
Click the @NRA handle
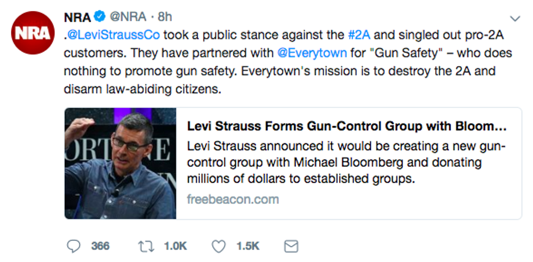click(129, 17)
